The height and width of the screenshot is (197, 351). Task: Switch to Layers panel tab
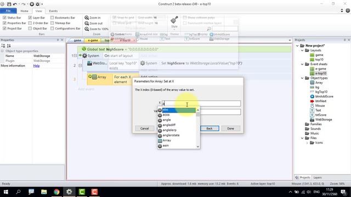point(318,177)
